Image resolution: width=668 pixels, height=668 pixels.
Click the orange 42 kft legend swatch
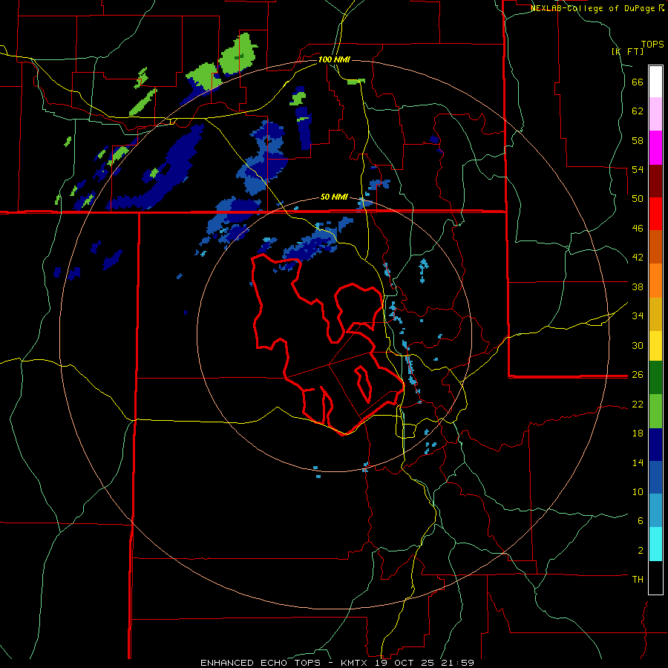click(655, 280)
